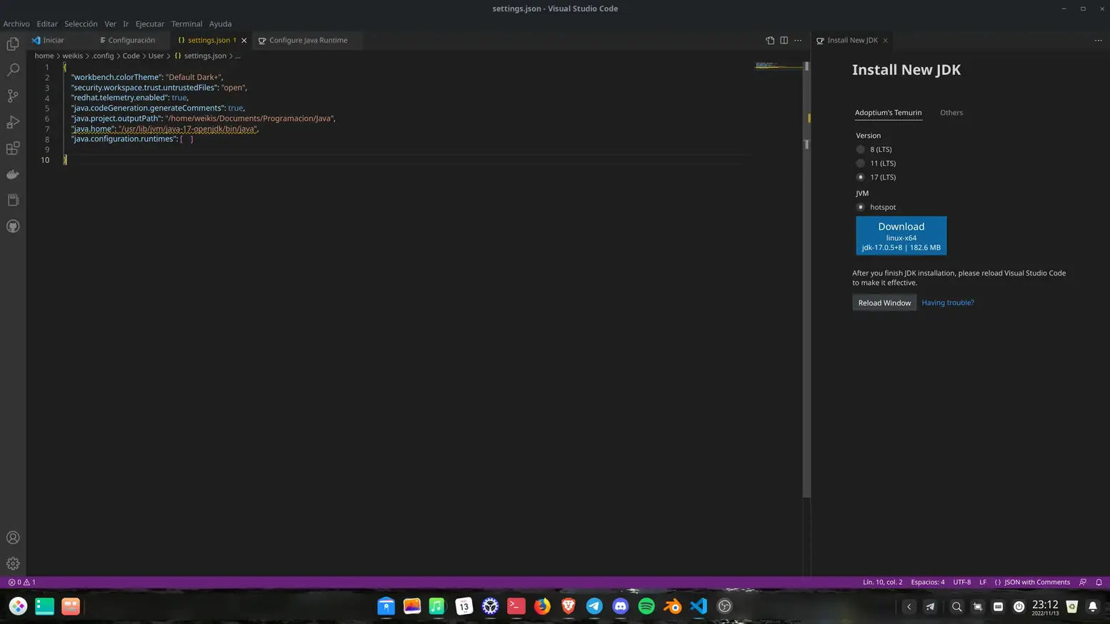
Task: Switch to the Configuración tab
Action: [x=131, y=40]
